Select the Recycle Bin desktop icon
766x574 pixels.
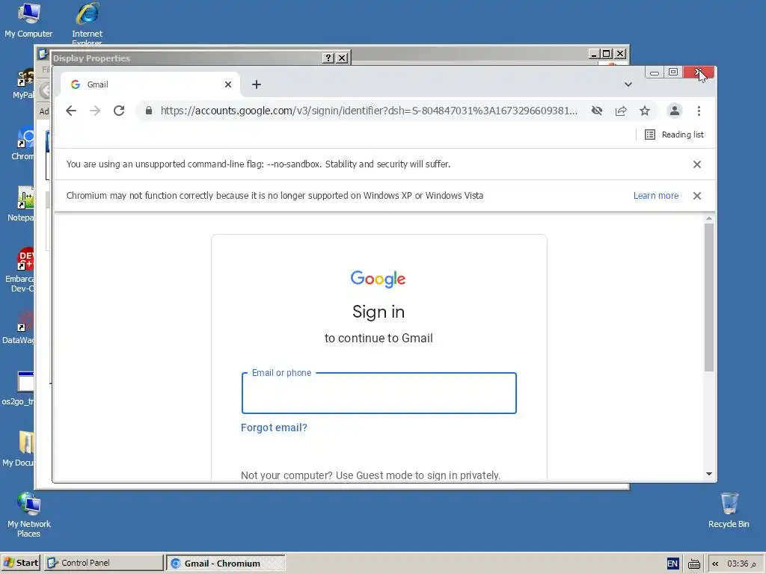pos(729,510)
